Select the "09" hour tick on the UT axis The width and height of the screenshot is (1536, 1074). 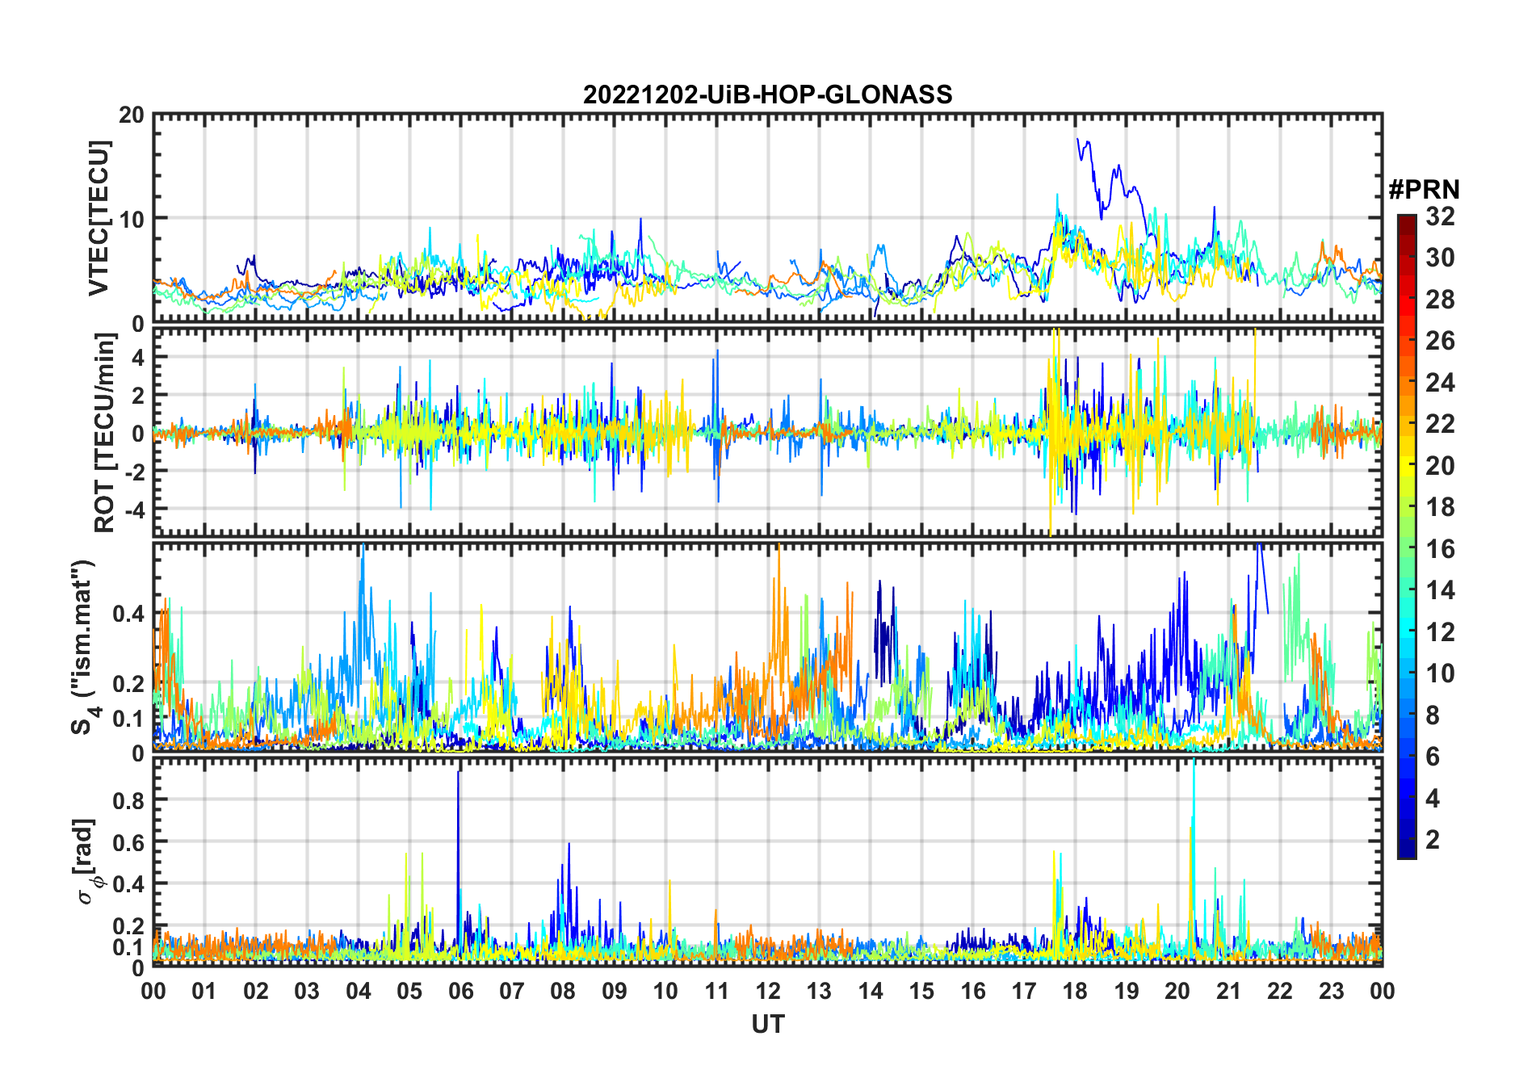pyautogui.click(x=615, y=991)
